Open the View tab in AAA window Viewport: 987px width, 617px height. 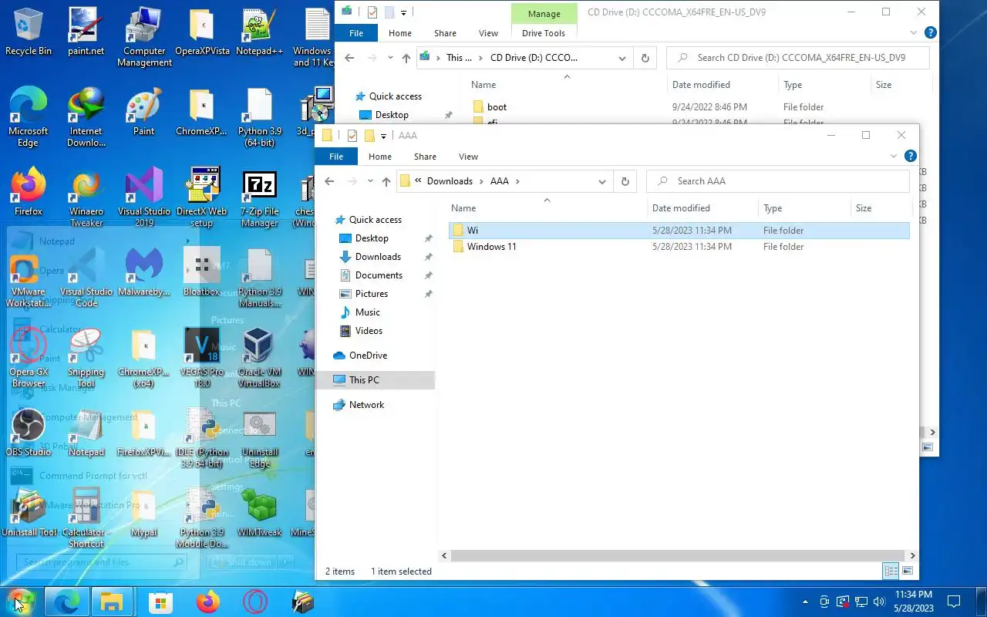[x=468, y=157]
